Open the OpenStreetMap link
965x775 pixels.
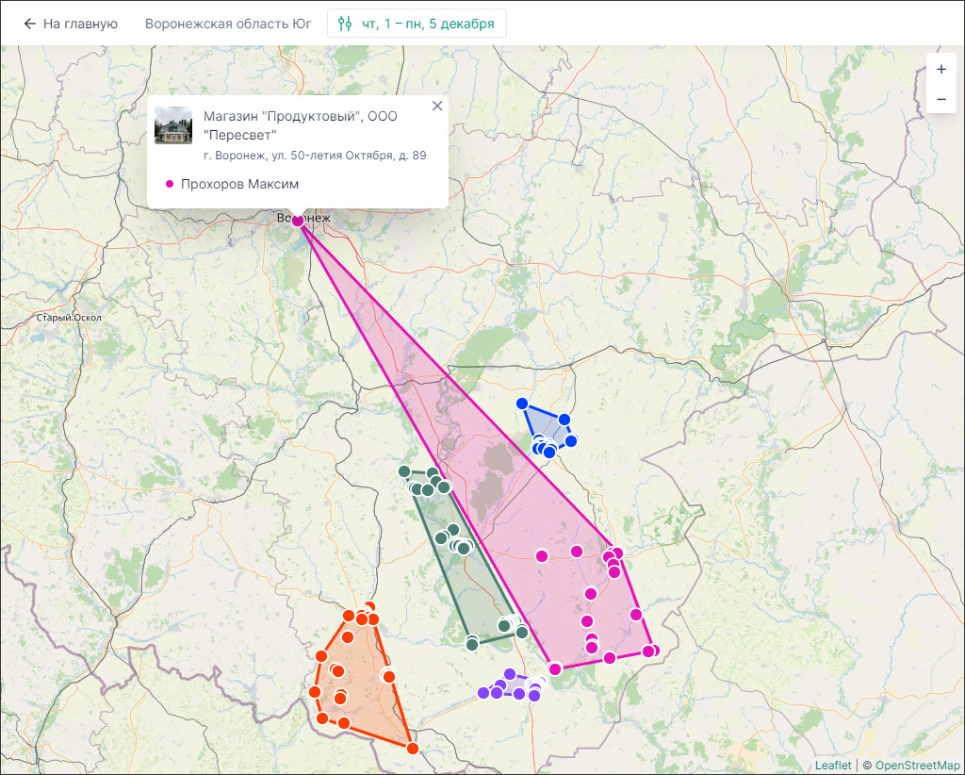917,766
